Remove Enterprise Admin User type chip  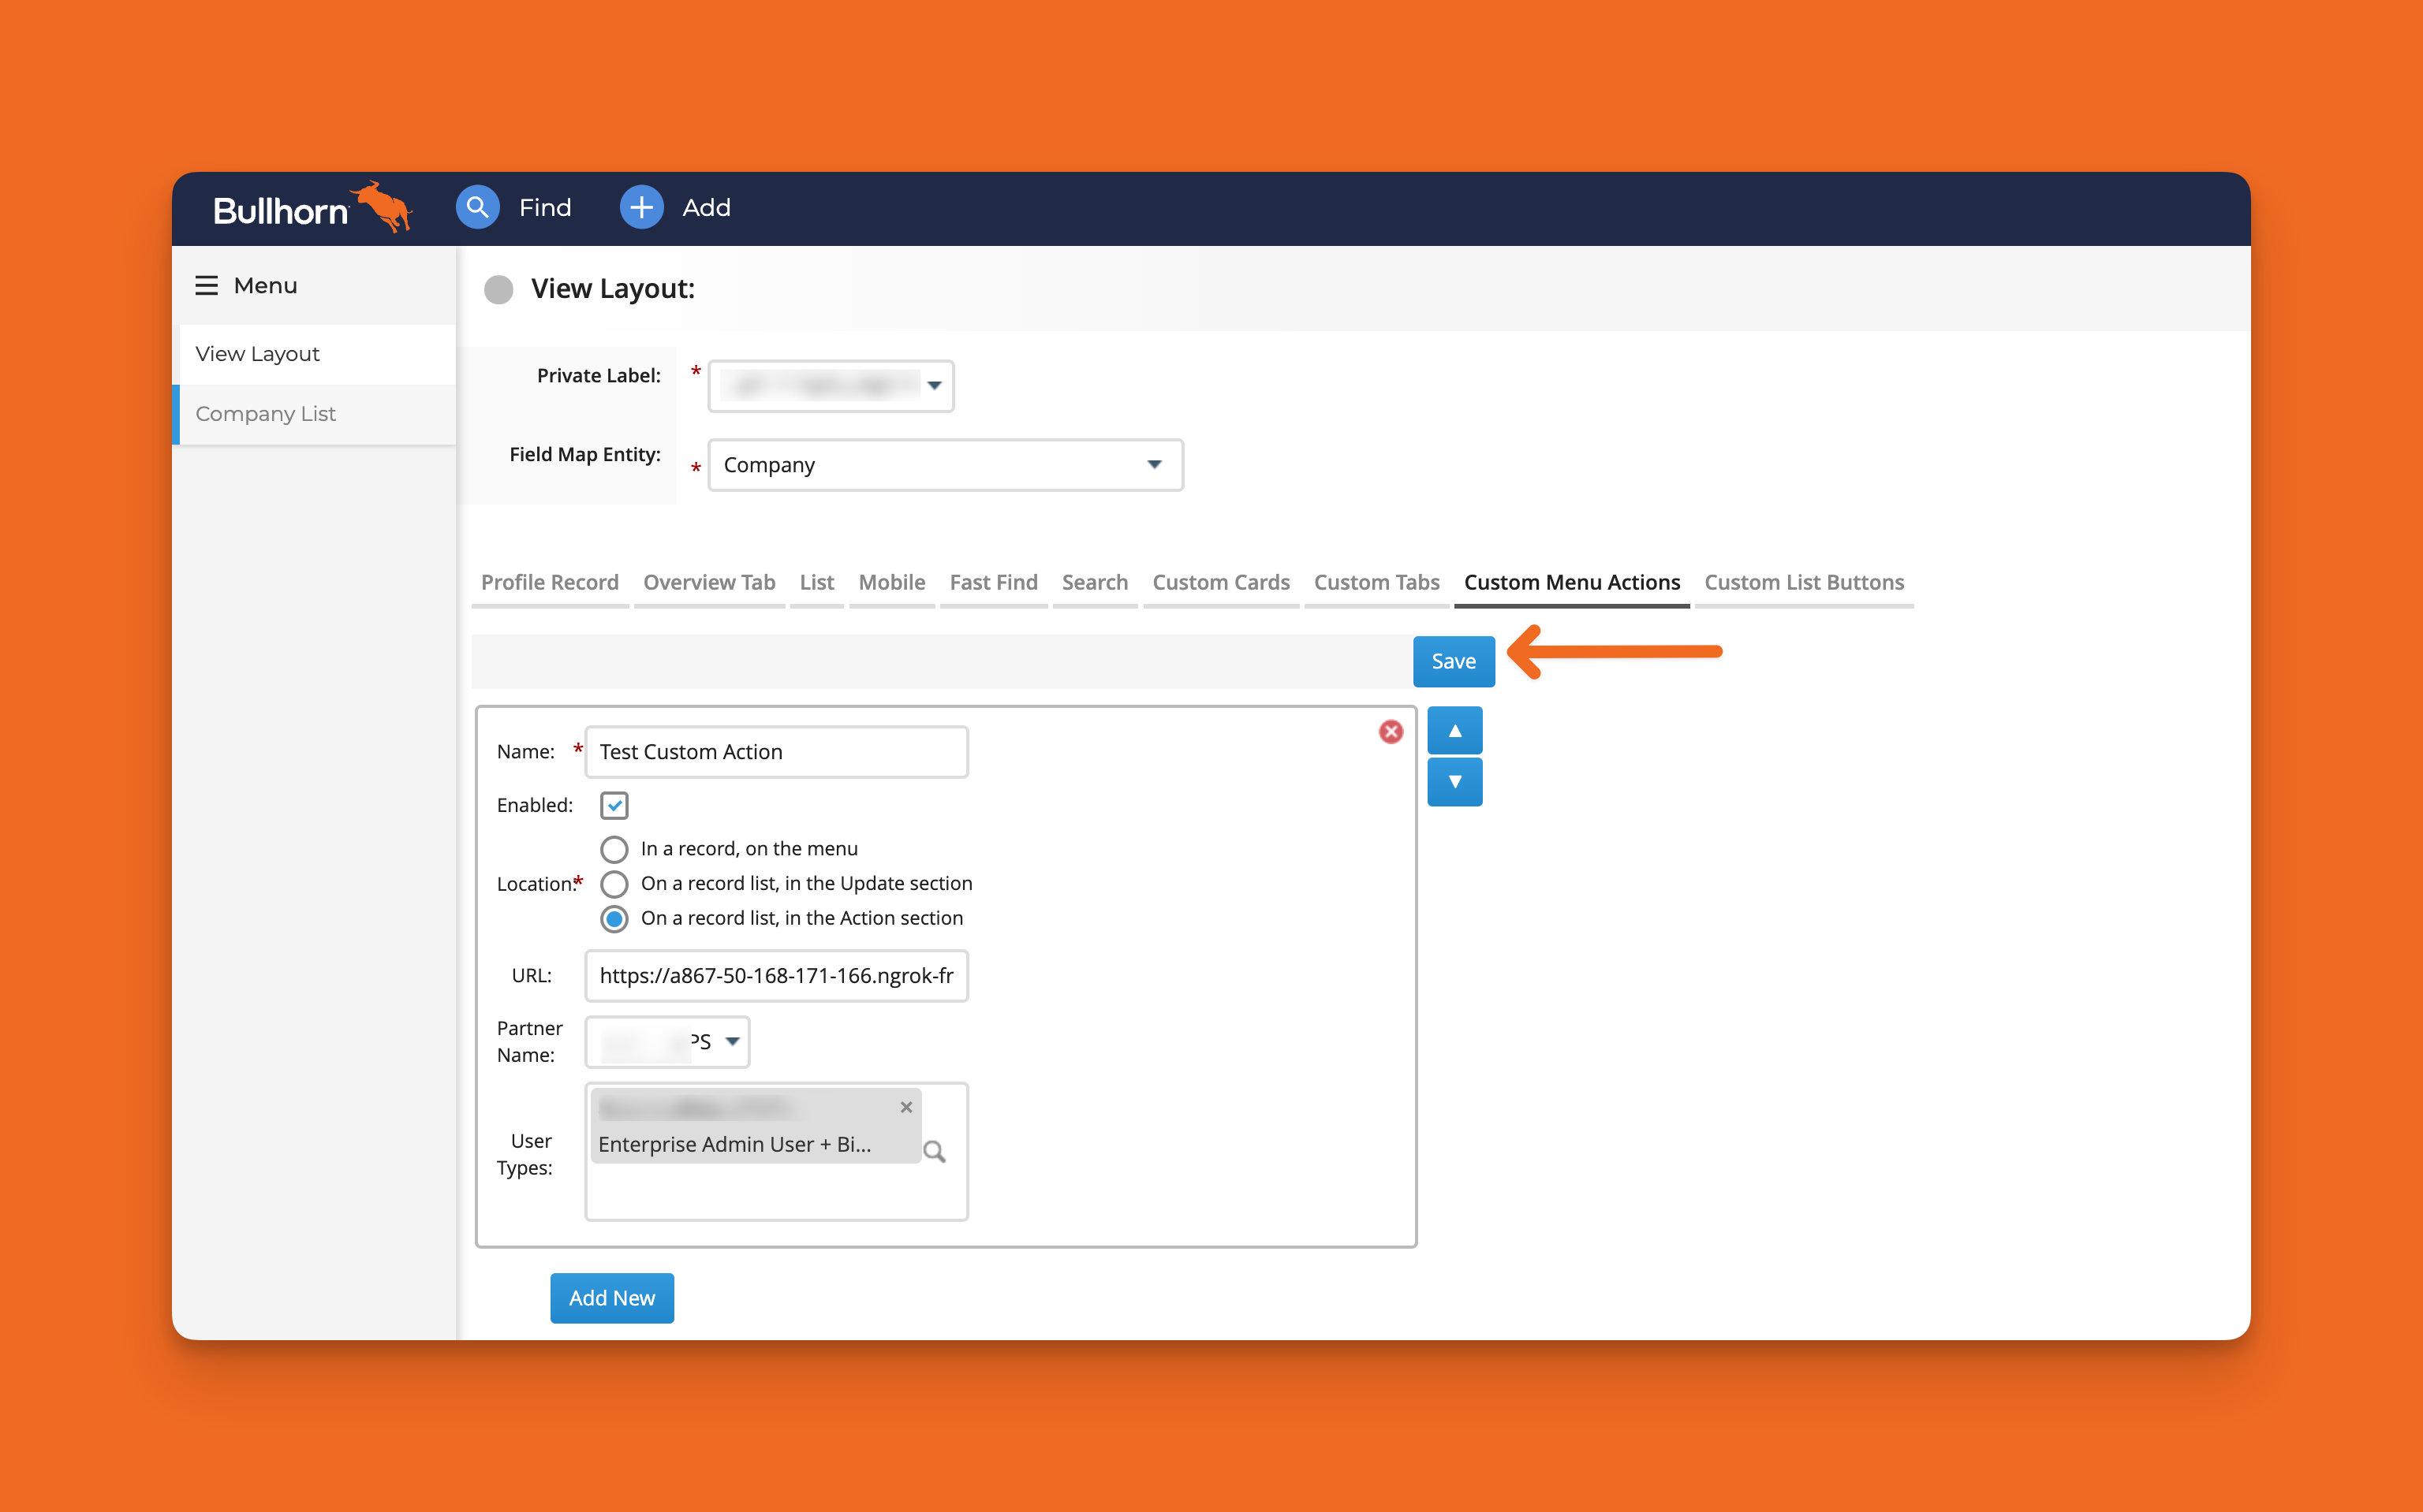click(905, 1107)
